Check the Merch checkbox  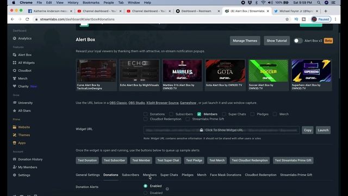click(275, 114)
